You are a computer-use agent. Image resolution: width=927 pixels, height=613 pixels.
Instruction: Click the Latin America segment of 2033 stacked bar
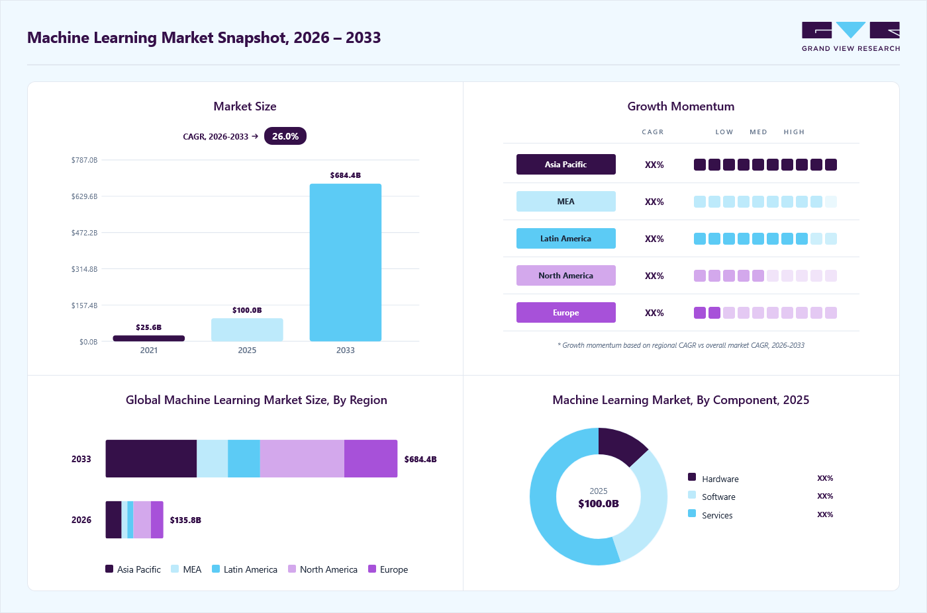(244, 459)
